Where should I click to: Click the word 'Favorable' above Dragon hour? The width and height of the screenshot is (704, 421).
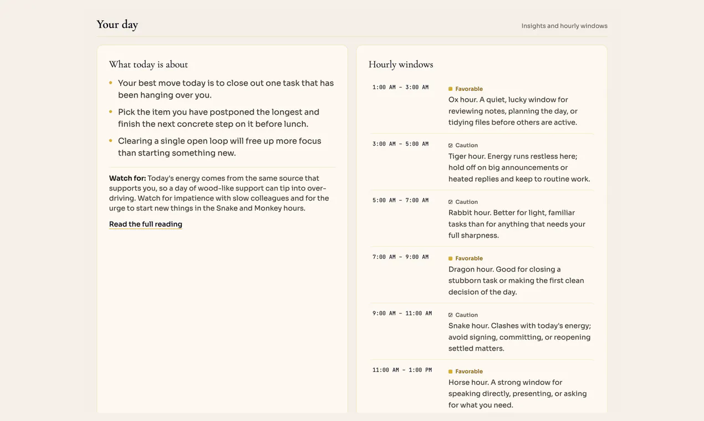(x=469, y=259)
